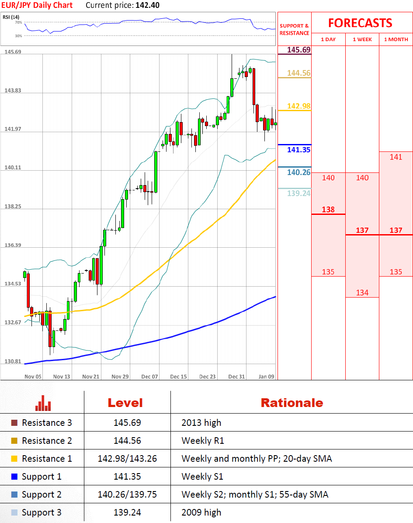The width and height of the screenshot is (413, 523).
Task: Click the 140.26/139.75 level cell
Action: [x=127, y=494]
